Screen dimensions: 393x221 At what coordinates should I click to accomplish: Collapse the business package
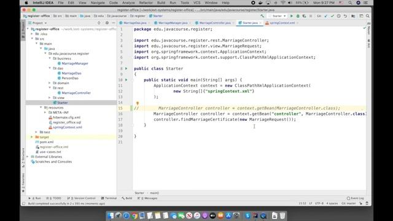(x=50, y=58)
